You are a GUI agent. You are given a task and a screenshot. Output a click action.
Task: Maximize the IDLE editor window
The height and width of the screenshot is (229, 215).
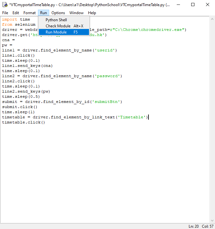193,5
